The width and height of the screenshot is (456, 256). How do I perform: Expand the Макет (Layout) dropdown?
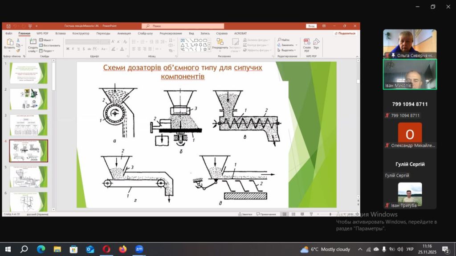tap(47, 40)
